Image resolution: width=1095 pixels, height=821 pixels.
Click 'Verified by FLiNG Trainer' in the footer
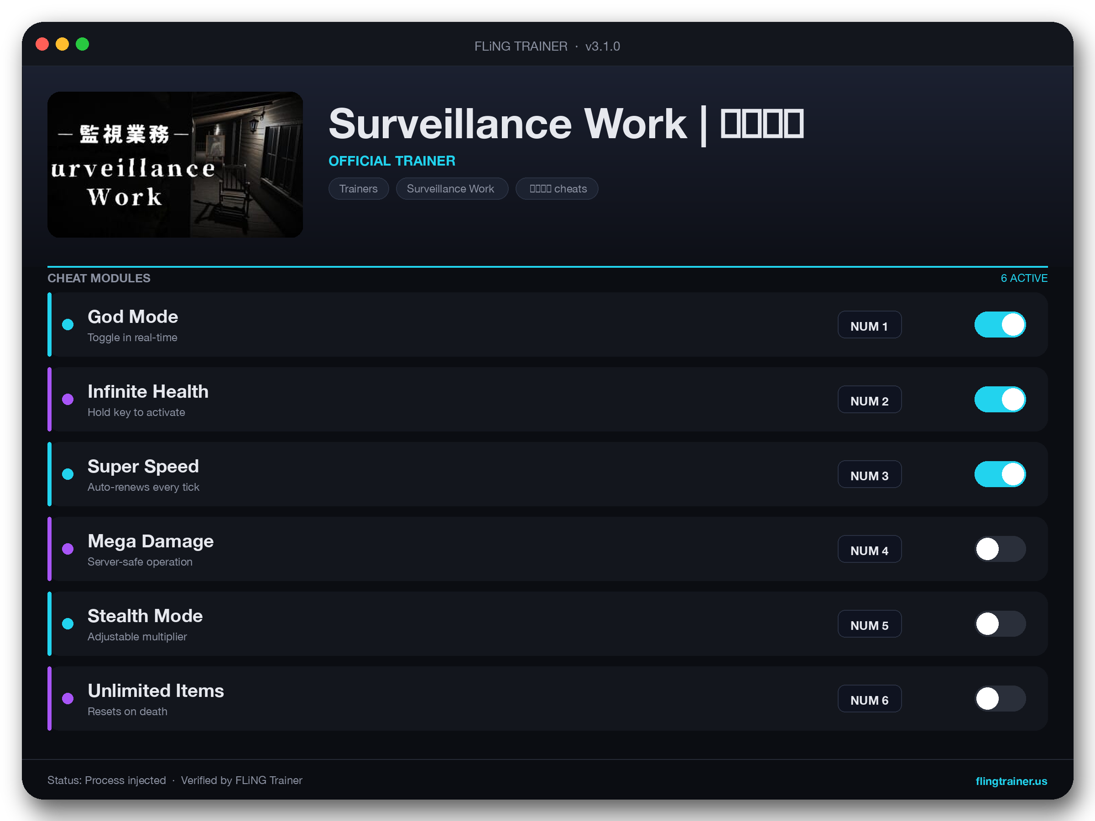pos(241,780)
